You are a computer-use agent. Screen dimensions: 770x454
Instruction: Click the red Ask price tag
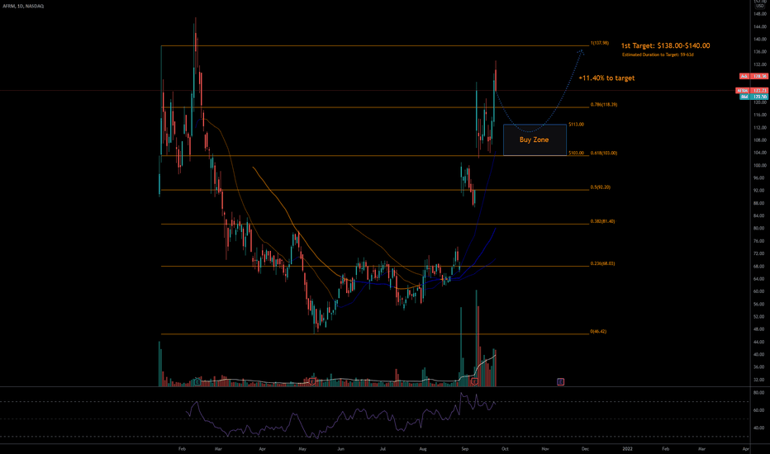(753, 77)
